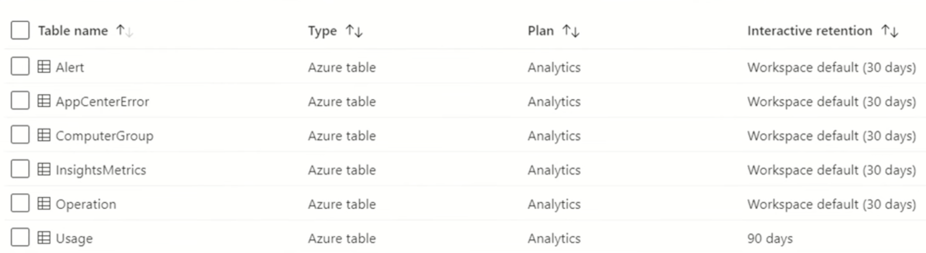Click the table icon beside Usage
926x253 pixels.
(x=44, y=238)
